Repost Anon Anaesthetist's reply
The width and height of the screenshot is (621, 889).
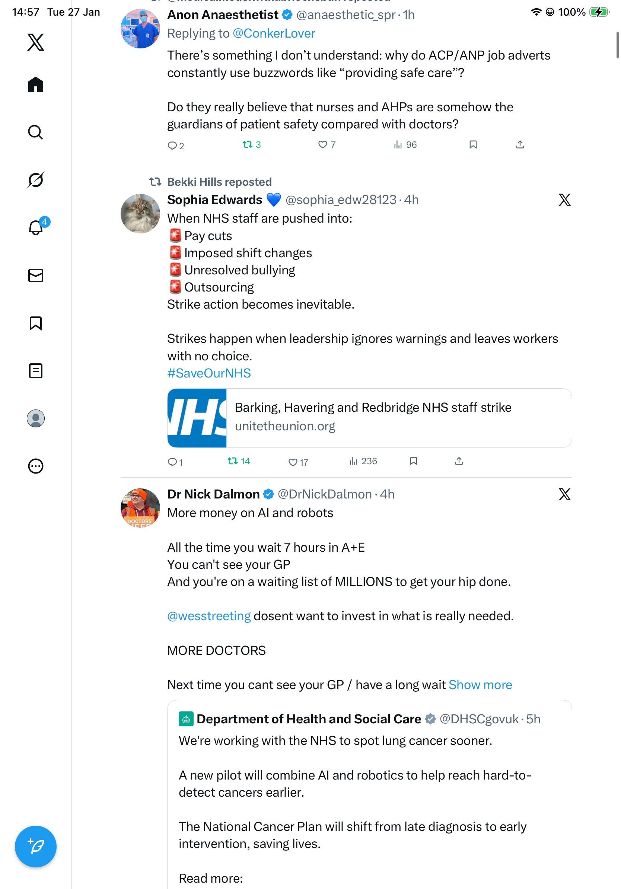(x=251, y=144)
